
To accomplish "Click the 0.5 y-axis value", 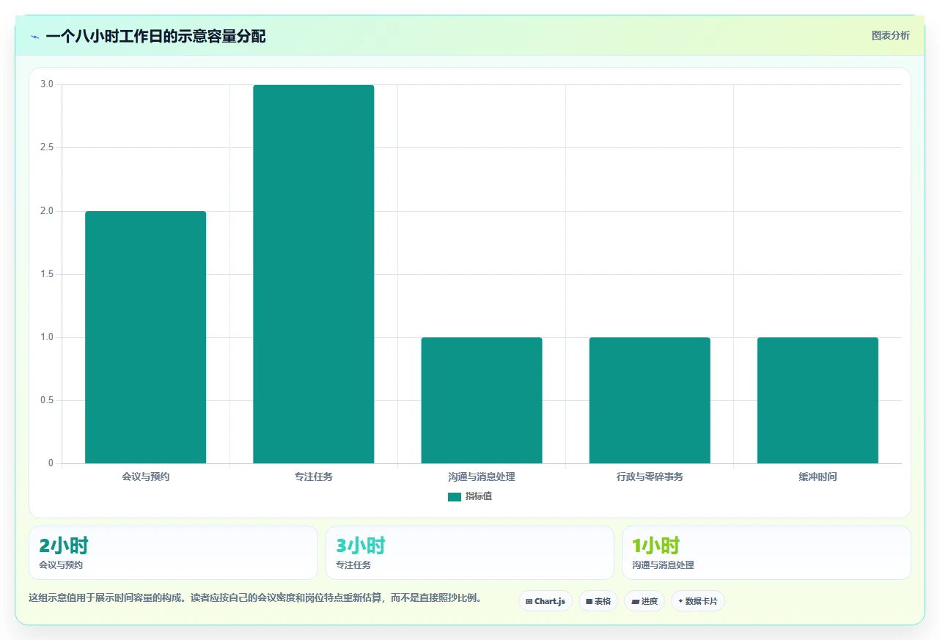I will point(47,400).
